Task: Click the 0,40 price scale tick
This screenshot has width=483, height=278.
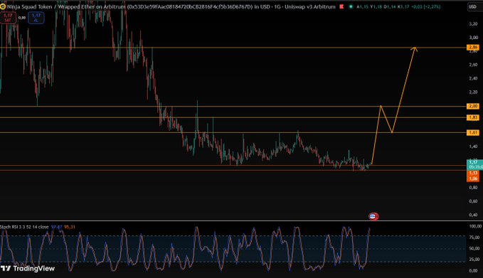Action: pyautogui.click(x=473, y=215)
